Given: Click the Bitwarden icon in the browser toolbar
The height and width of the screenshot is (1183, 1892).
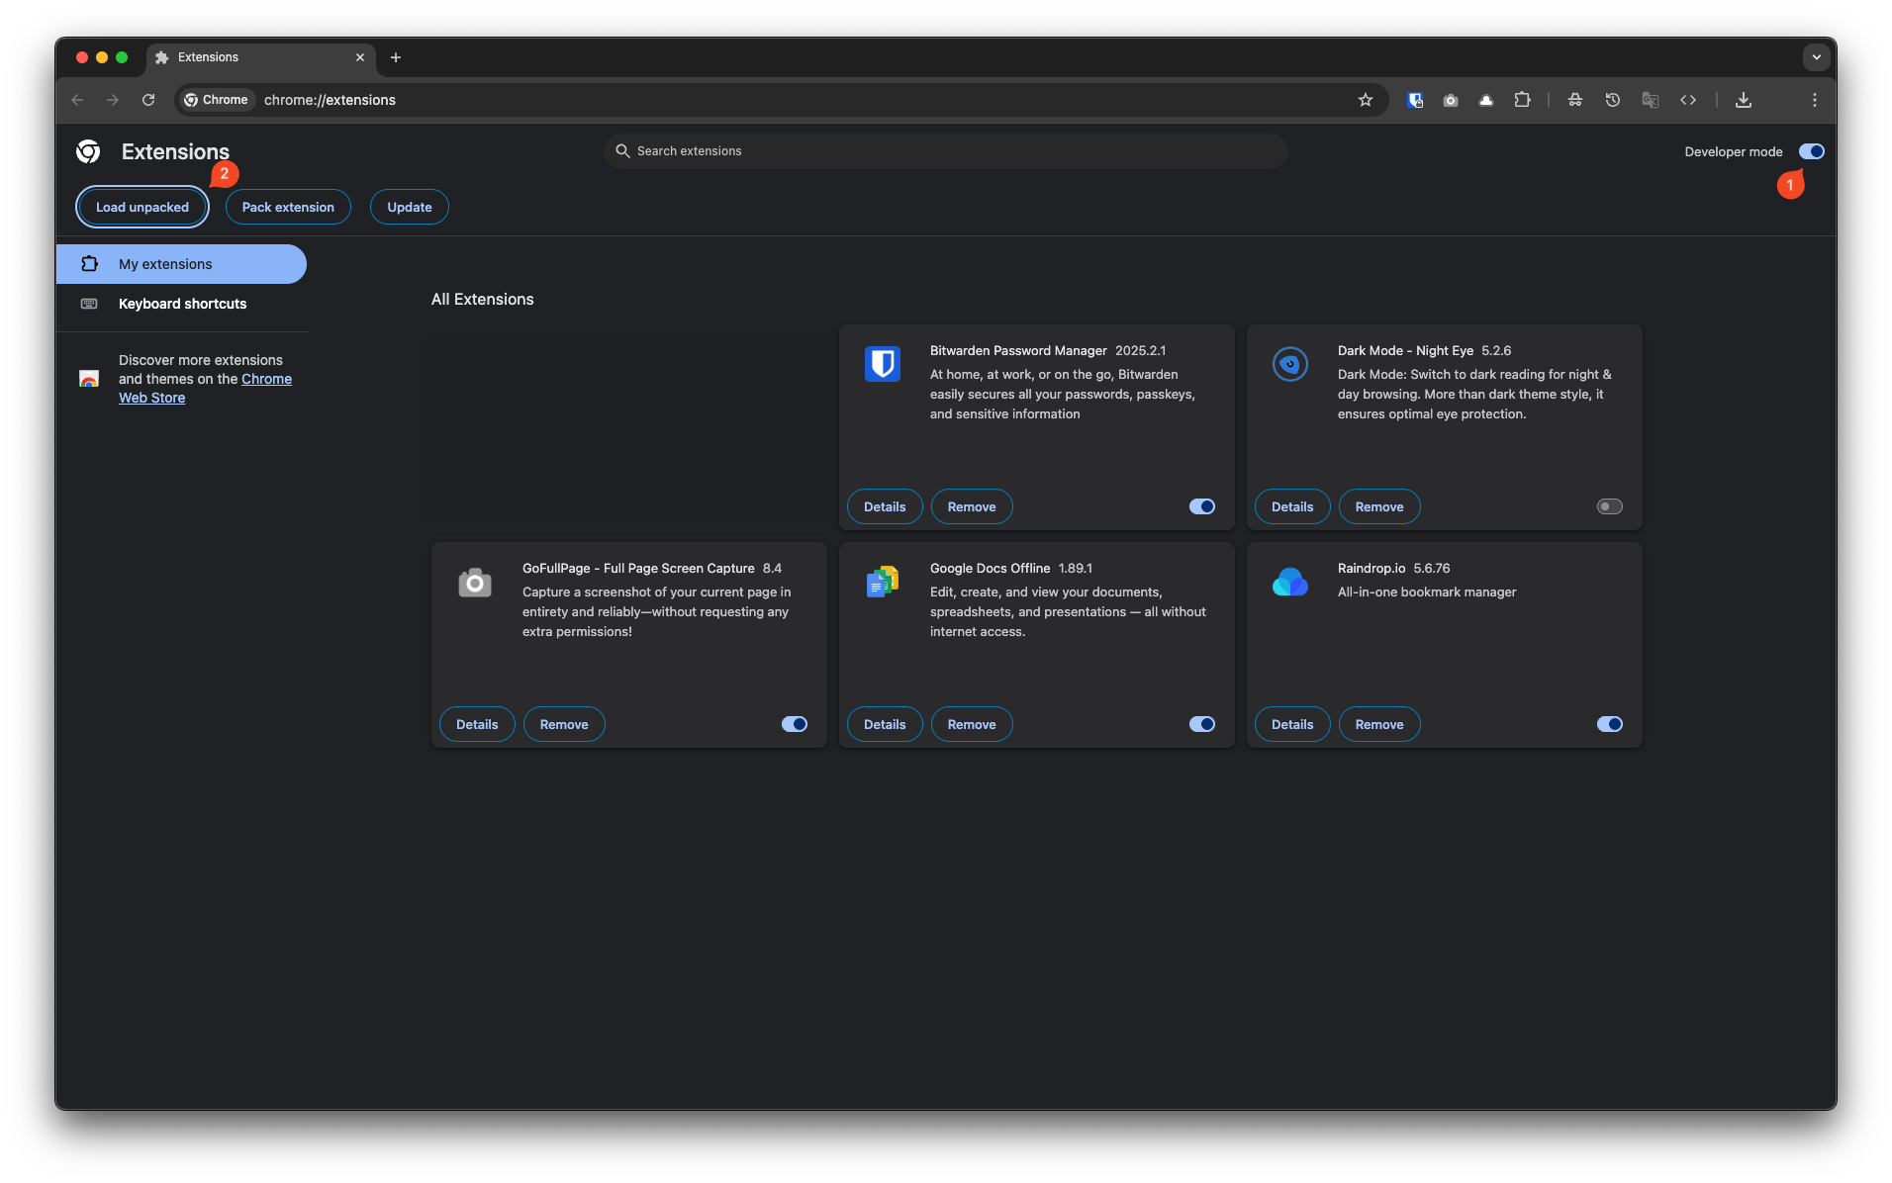Looking at the screenshot, I should 1415,100.
